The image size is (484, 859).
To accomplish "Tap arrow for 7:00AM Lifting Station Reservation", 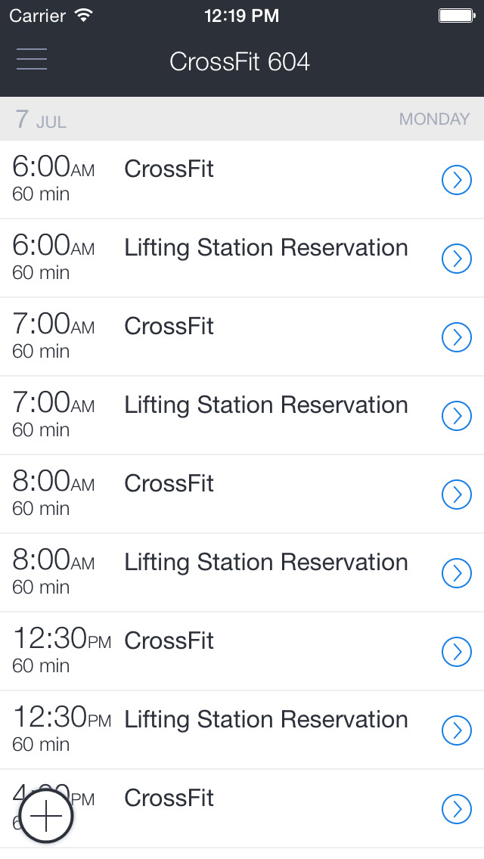I will pyautogui.click(x=456, y=416).
